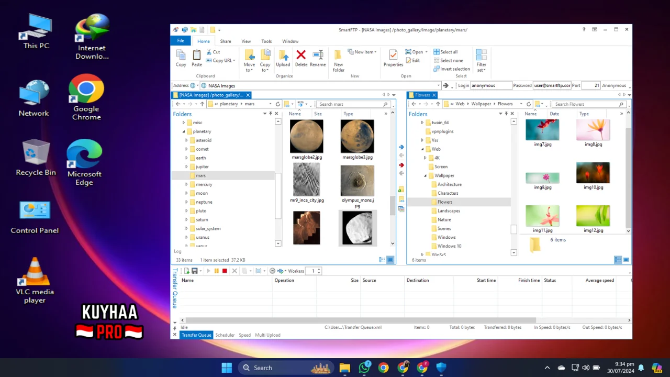
Task: Open the Window ribbon tab
Action: (x=291, y=41)
